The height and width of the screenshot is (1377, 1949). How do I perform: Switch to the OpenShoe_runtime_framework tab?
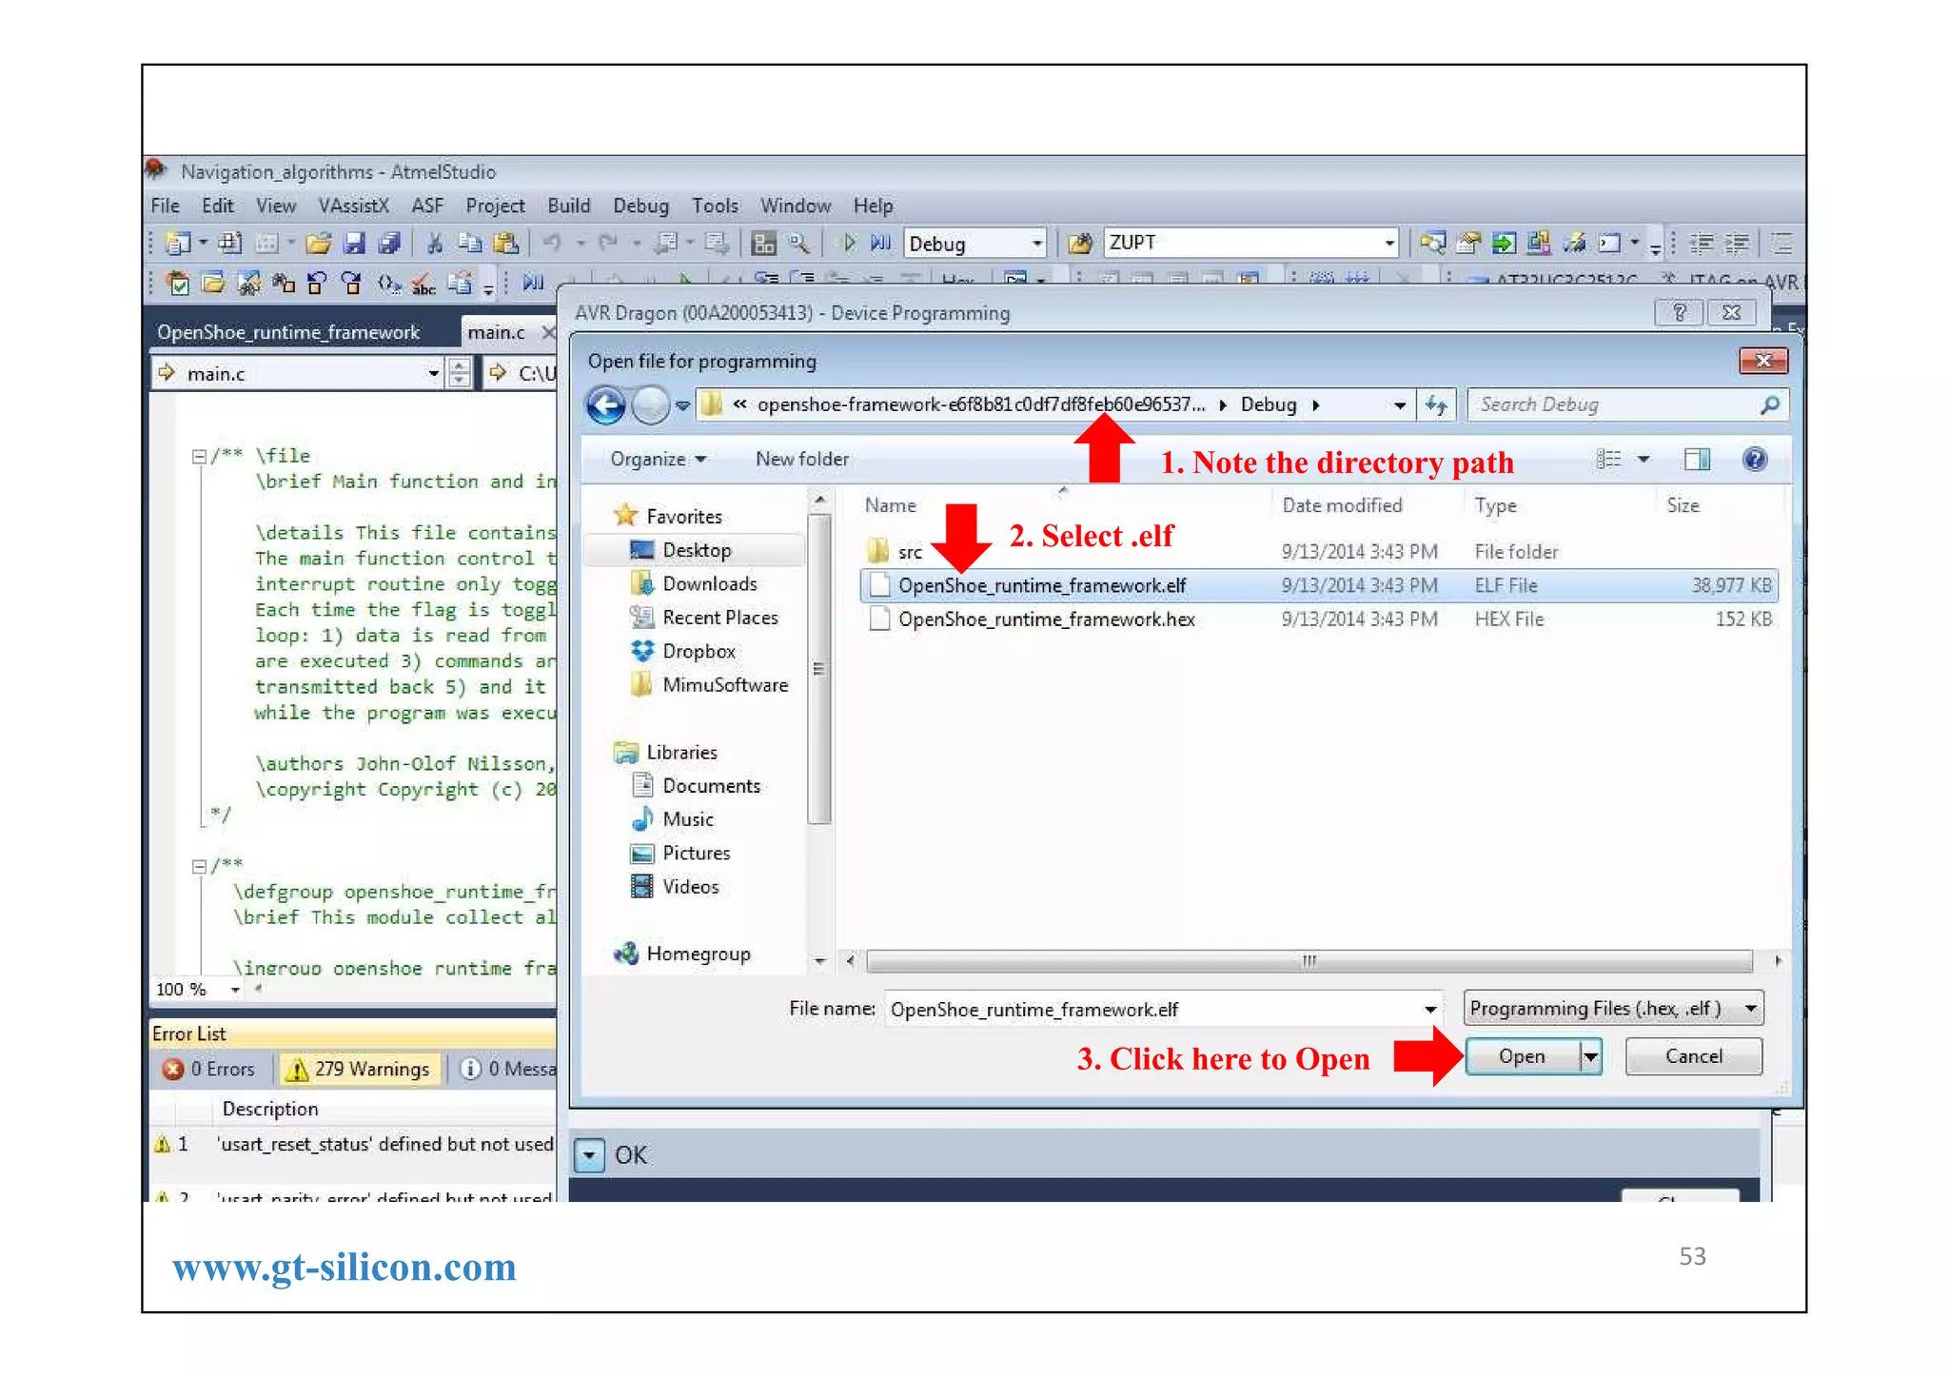pyautogui.click(x=288, y=332)
